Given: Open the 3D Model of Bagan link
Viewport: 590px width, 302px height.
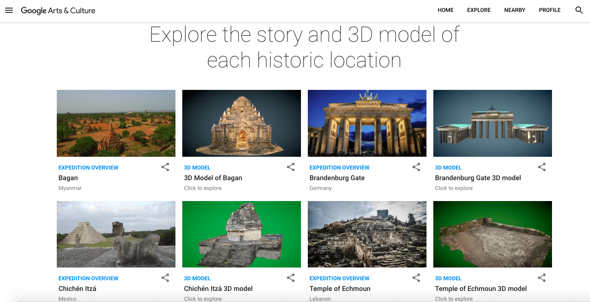Looking at the screenshot, I should click(213, 178).
